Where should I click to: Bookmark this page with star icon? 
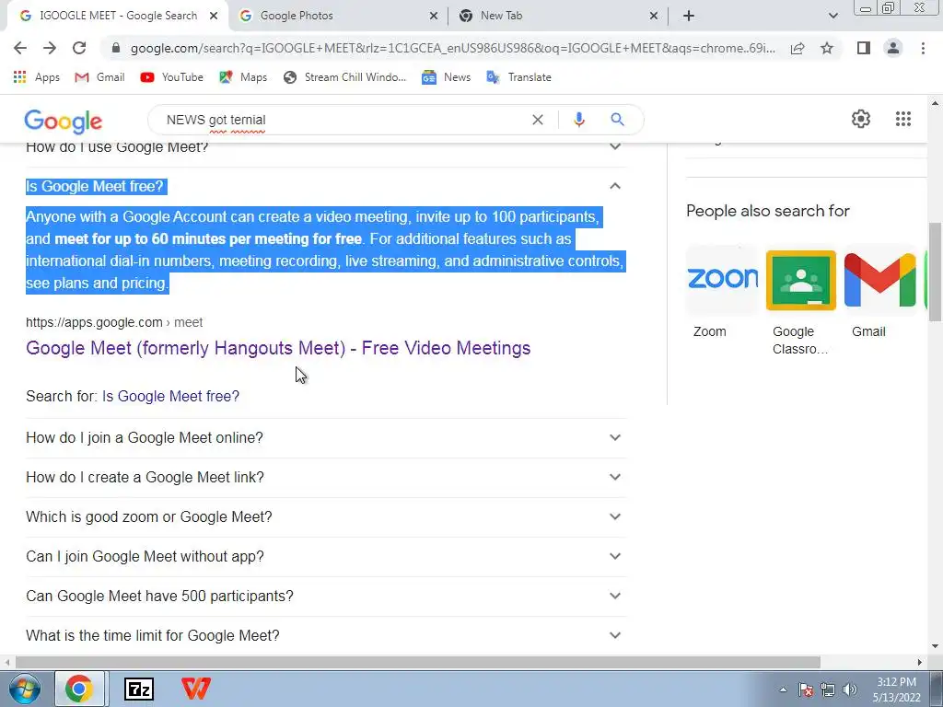827,48
